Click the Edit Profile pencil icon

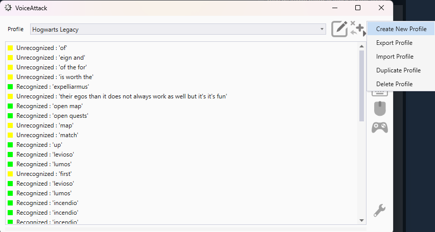tap(339, 29)
